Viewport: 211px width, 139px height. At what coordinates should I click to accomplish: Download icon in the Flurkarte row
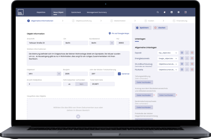coord(187,69)
